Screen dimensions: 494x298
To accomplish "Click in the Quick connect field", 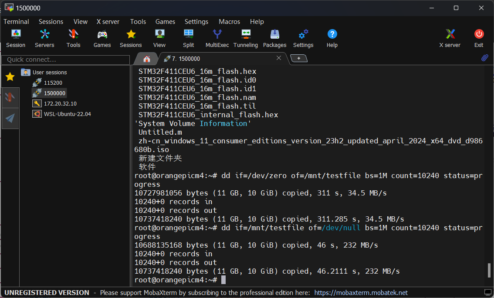I will [x=65, y=60].
